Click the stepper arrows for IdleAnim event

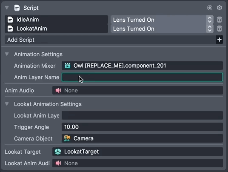point(210,20)
